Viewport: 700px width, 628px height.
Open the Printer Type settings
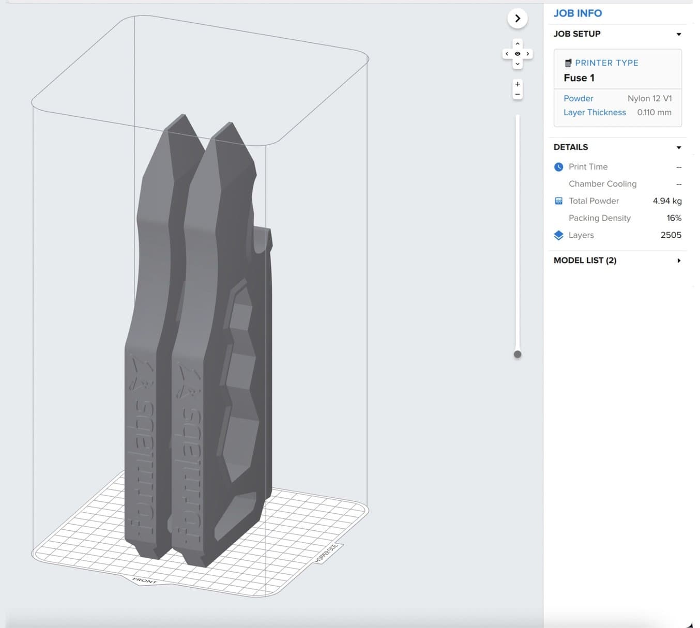606,63
